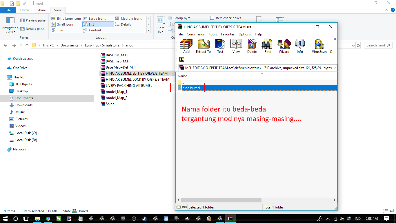396x223 pixels.
Task: Choose Details layout
Action: click(123, 24)
